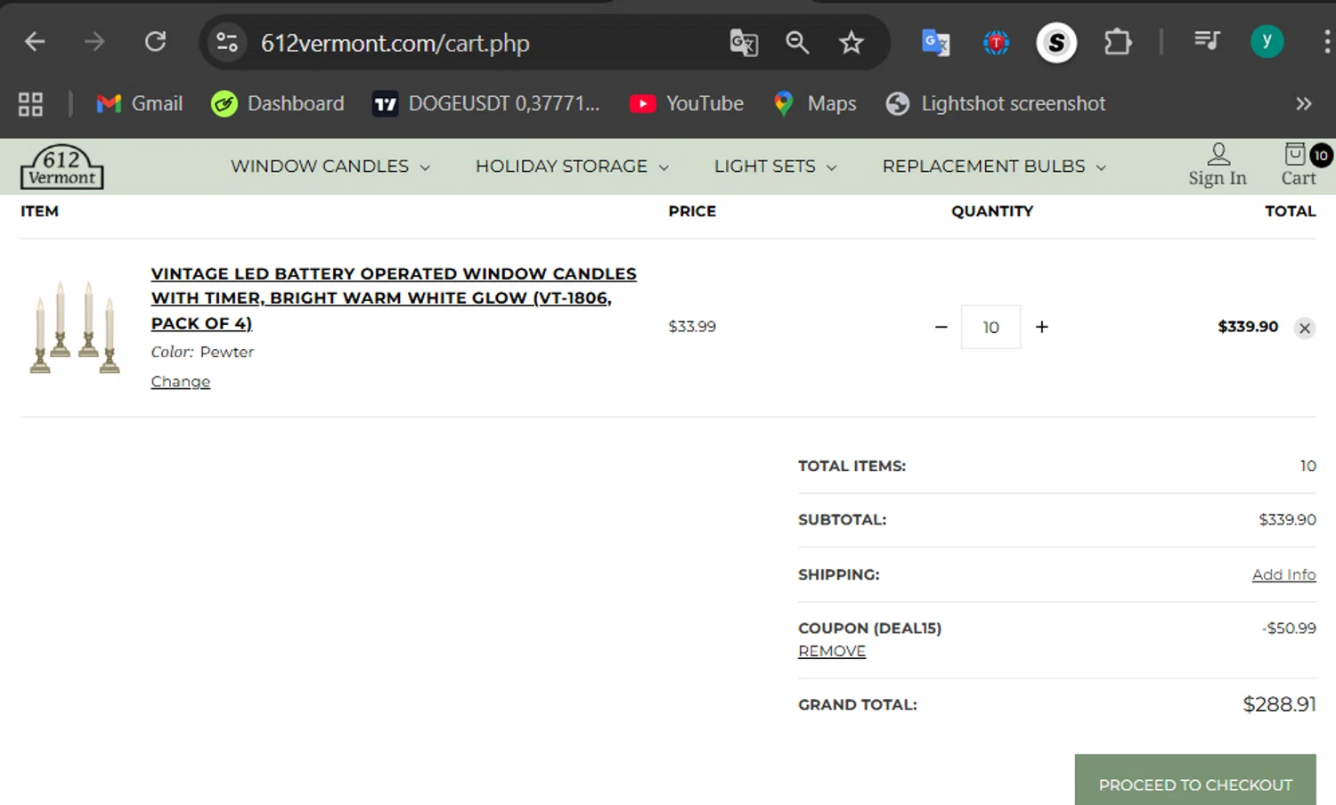This screenshot has height=805, width=1336.
Task: Show more bookmarks with the double chevron
Action: pos(1303,104)
